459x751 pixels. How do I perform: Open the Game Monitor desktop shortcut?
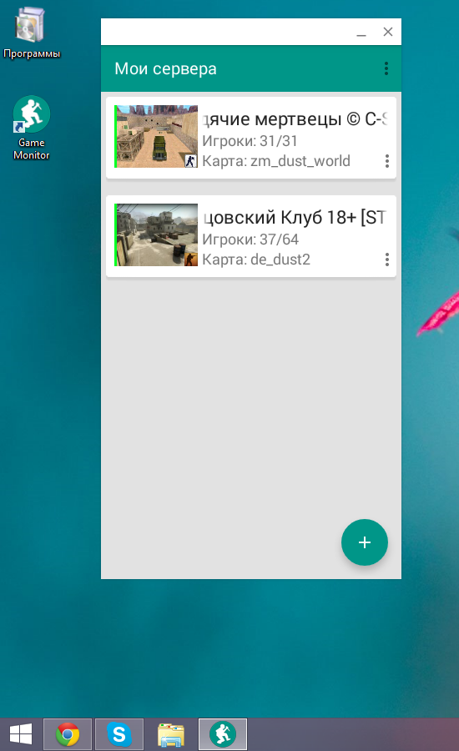(x=31, y=128)
